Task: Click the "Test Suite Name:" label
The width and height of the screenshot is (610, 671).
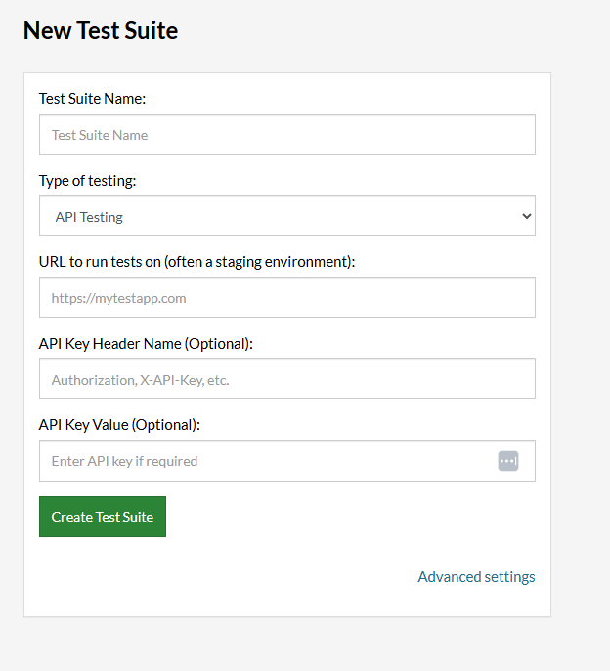Action: coord(92,98)
